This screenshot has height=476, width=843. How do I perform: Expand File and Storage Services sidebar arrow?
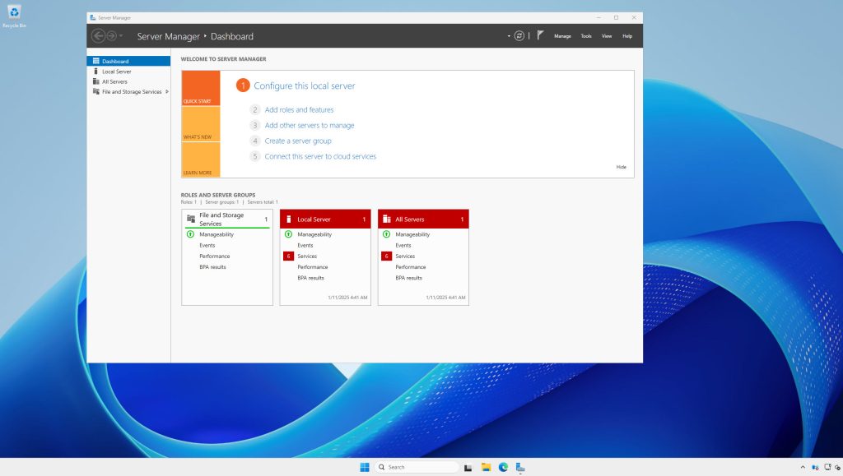click(x=167, y=92)
